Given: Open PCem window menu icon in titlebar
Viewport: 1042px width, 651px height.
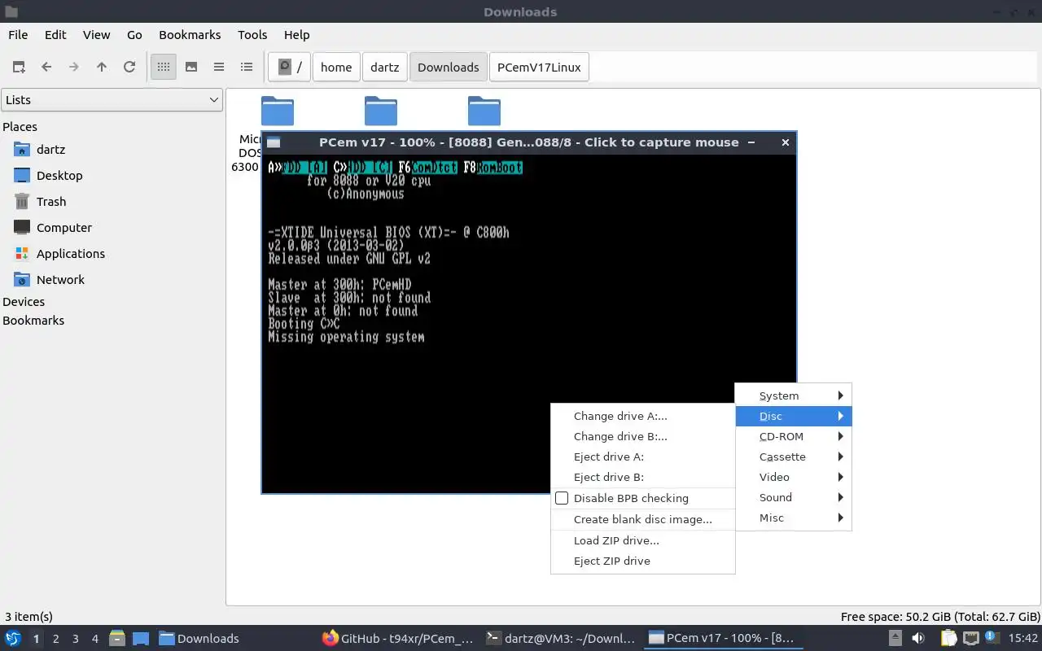Looking at the screenshot, I should click(x=274, y=142).
